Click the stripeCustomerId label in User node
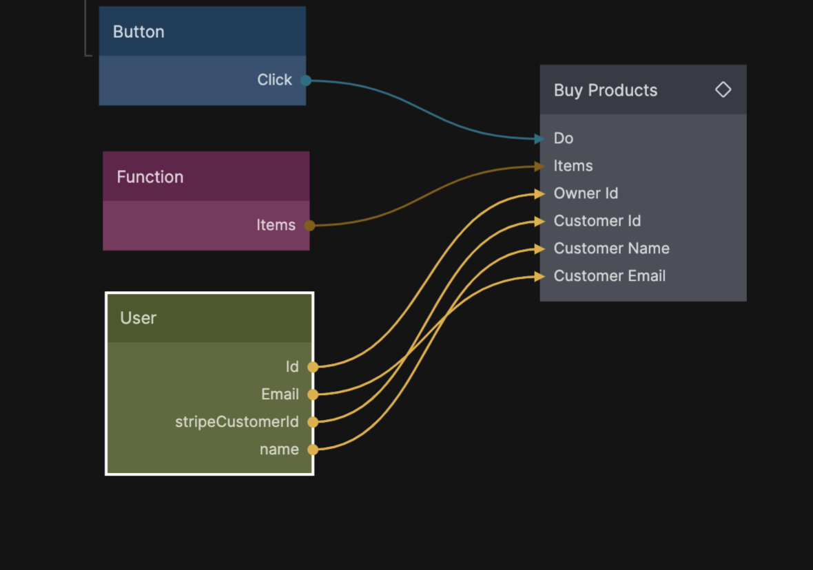The height and width of the screenshot is (570, 813). tap(236, 422)
